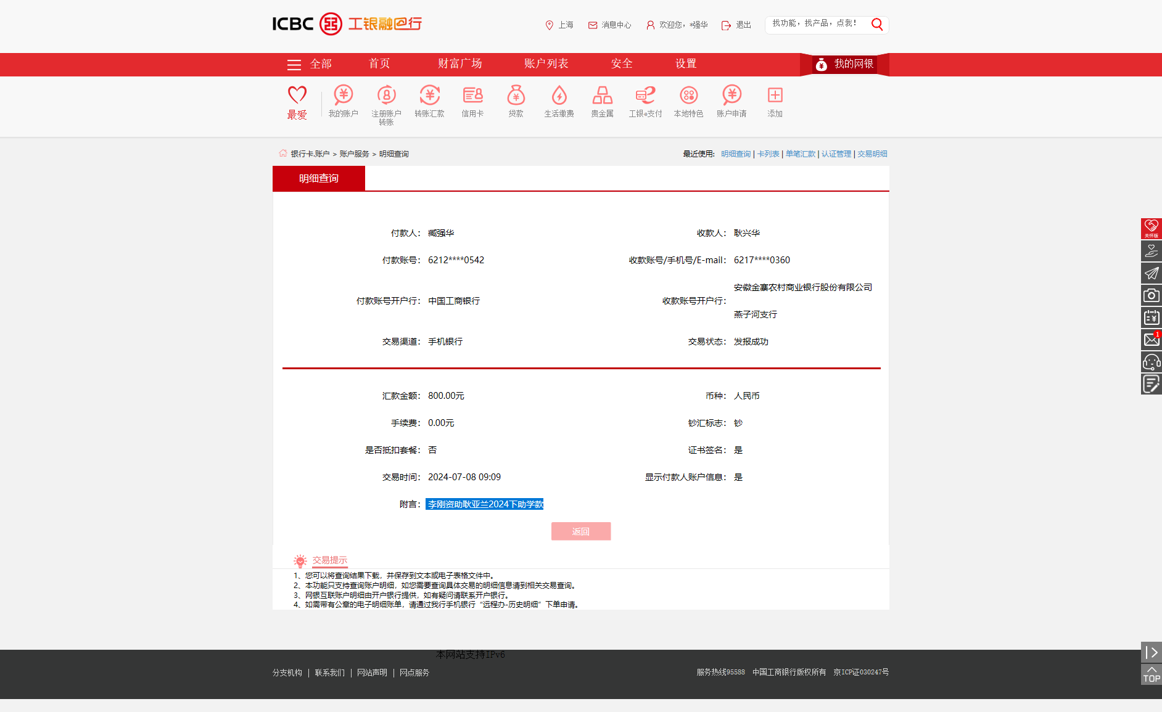The width and height of the screenshot is (1162, 712).
Task: Click the 交易提示 heading link
Action: click(x=330, y=560)
